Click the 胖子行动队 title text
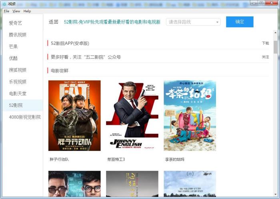 pos(59,159)
